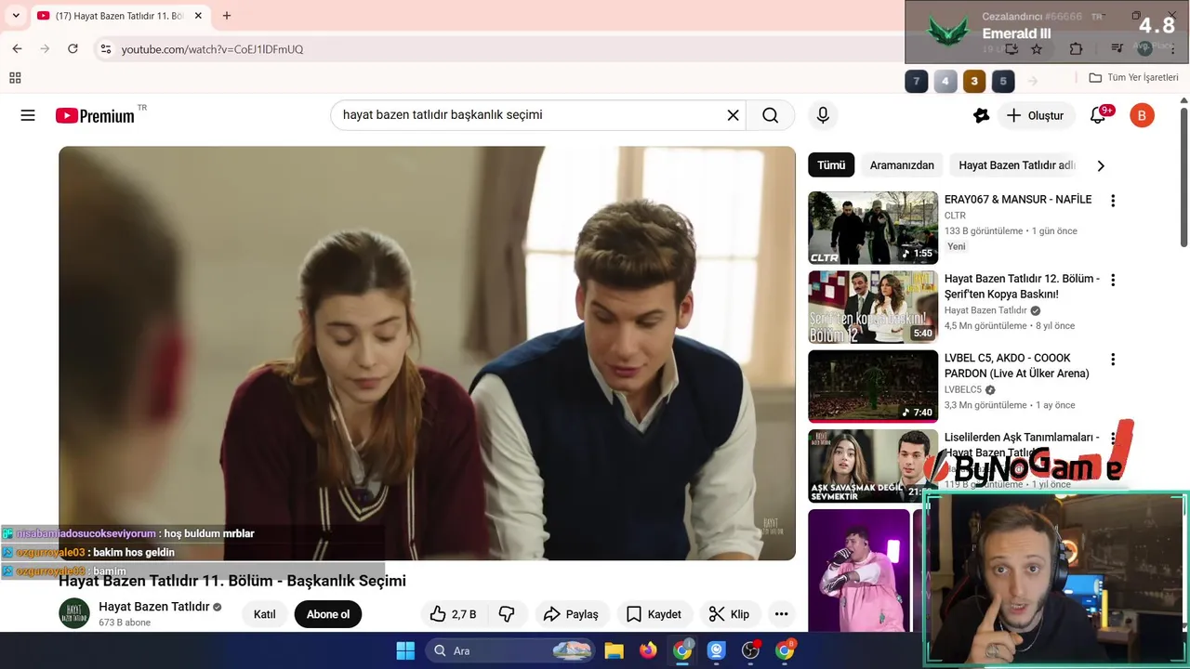Open the Oluştur create menu
1190x669 pixels.
[1035, 115]
